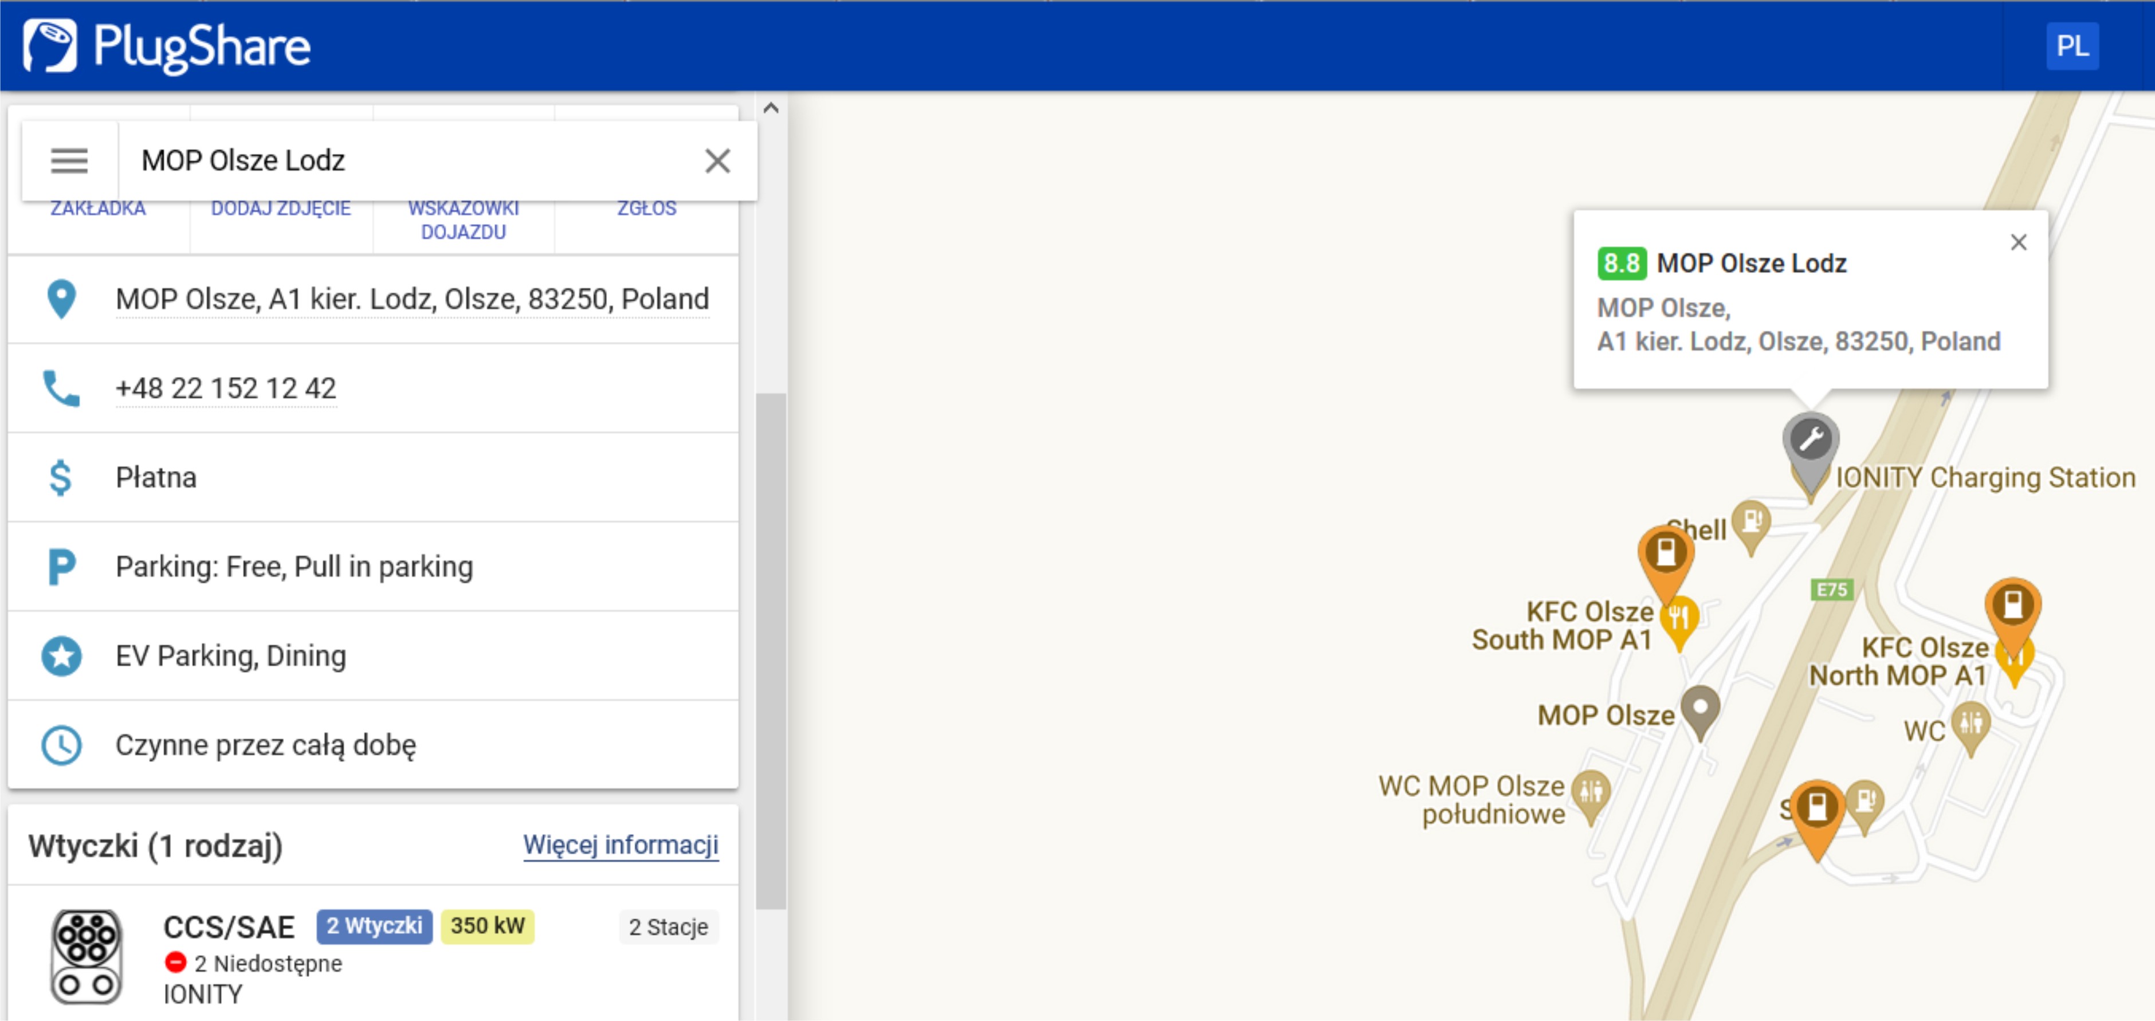Image resolution: width=2155 pixels, height=1021 pixels.
Task: Click the up arrow on the sidebar scrollbar
Action: pyautogui.click(x=771, y=108)
